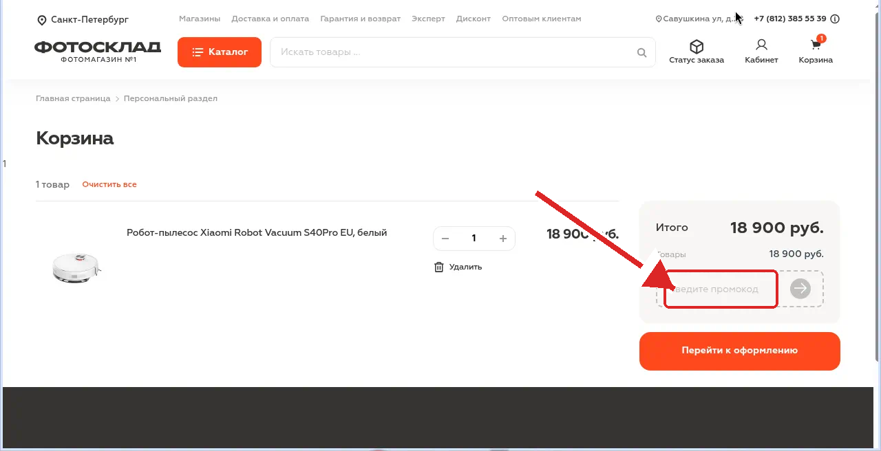Change city from Санкт-Петербург

tap(89, 20)
